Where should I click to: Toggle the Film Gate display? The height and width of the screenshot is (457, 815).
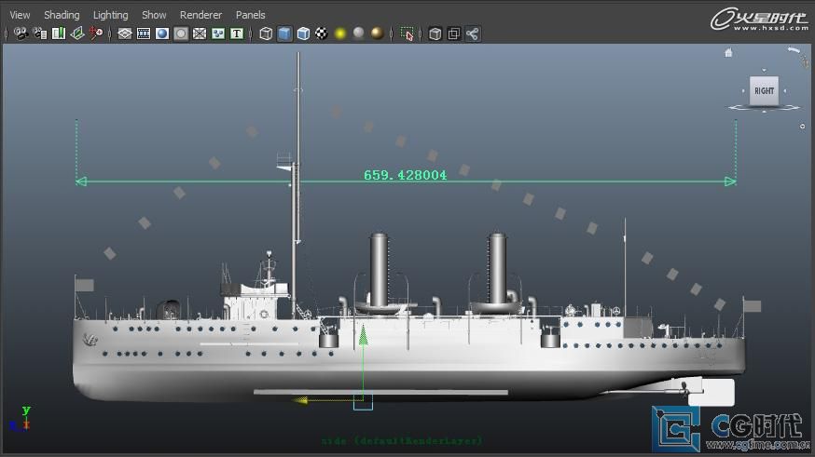coord(144,34)
